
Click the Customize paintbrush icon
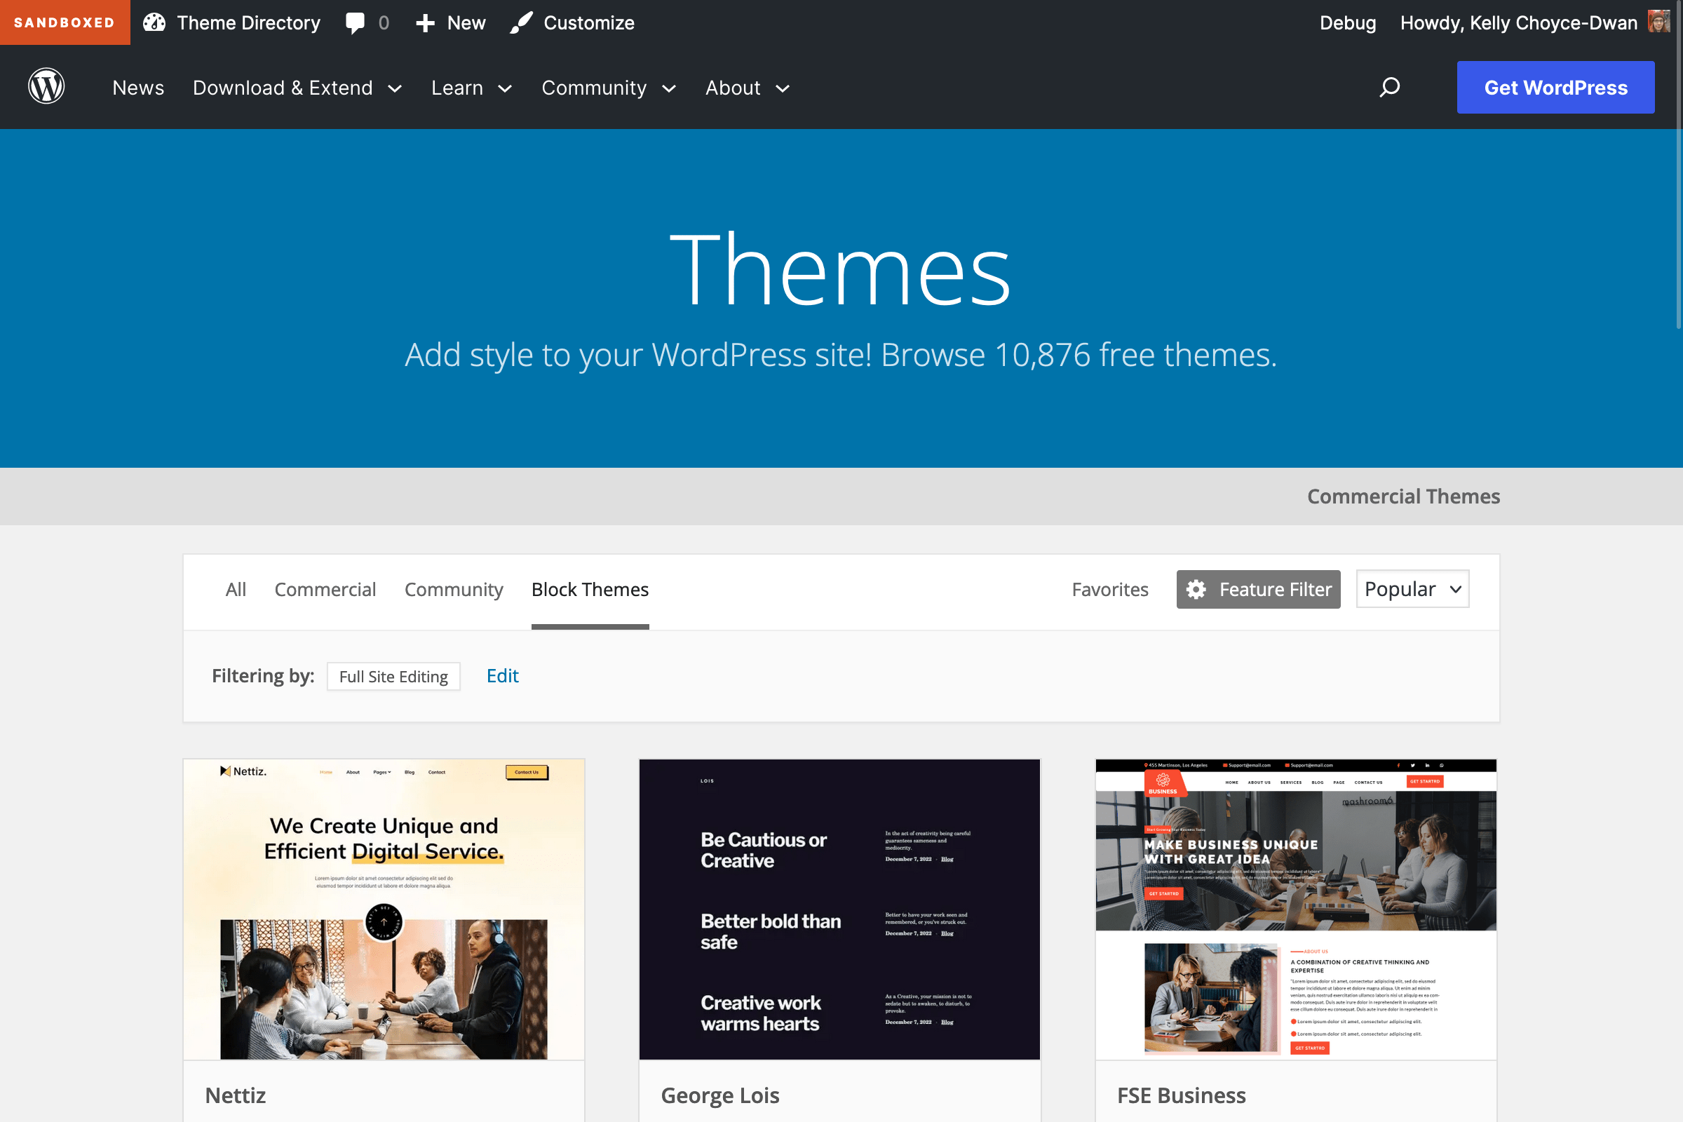point(522,23)
